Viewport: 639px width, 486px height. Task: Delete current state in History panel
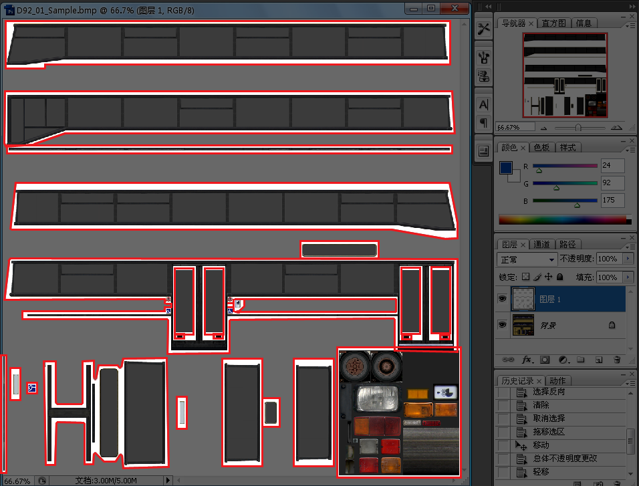coord(617,483)
